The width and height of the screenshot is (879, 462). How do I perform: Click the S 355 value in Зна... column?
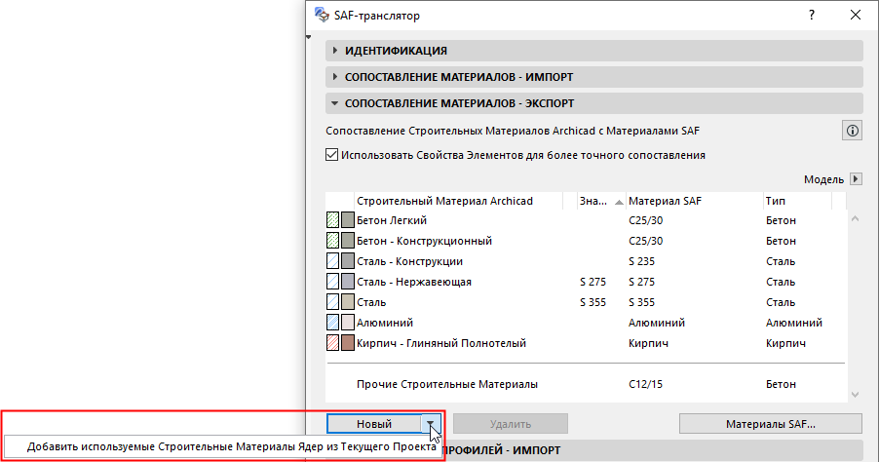tap(593, 302)
